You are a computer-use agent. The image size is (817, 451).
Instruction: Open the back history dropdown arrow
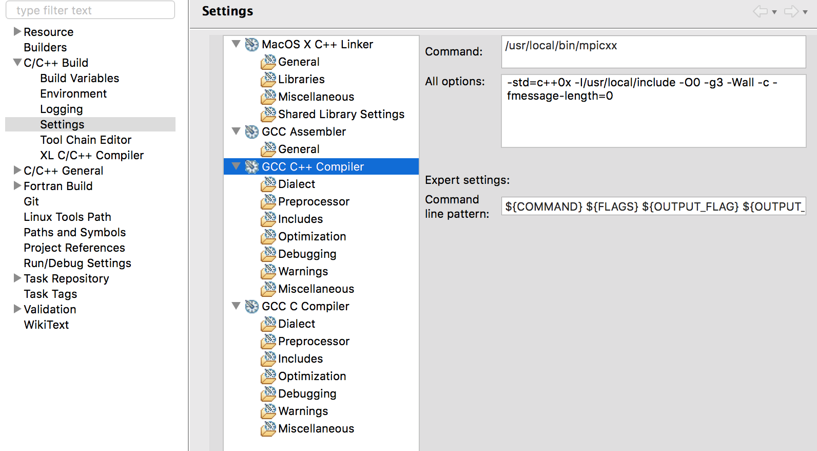click(774, 12)
